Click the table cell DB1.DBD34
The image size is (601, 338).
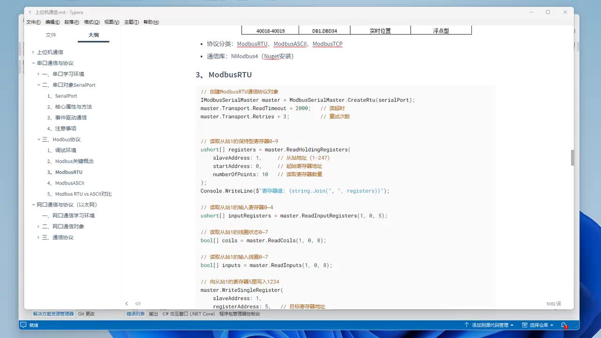click(x=324, y=31)
